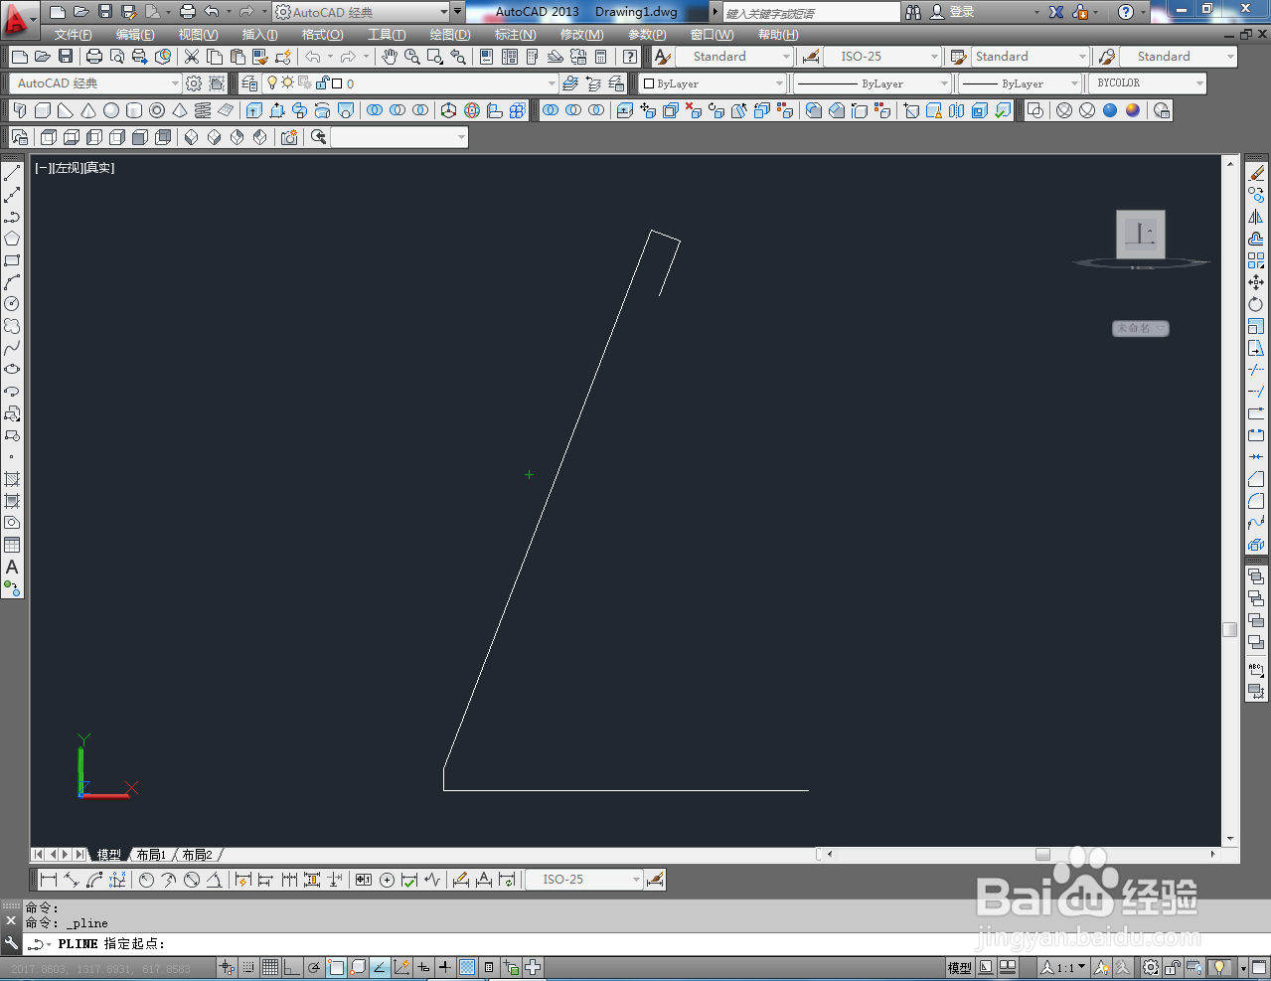1271x981 pixels.
Task: Open the ByLayer linetype dropdown
Action: (x=873, y=83)
